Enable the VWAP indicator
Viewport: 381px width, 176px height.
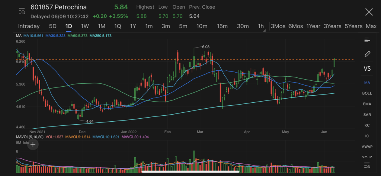pos(367,147)
